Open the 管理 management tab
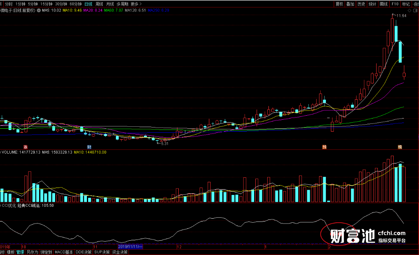Viewport: 419px width, 255px height. pyautogui.click(x=20, y=252)
